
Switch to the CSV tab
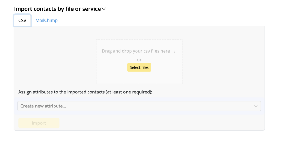[23, 20]
